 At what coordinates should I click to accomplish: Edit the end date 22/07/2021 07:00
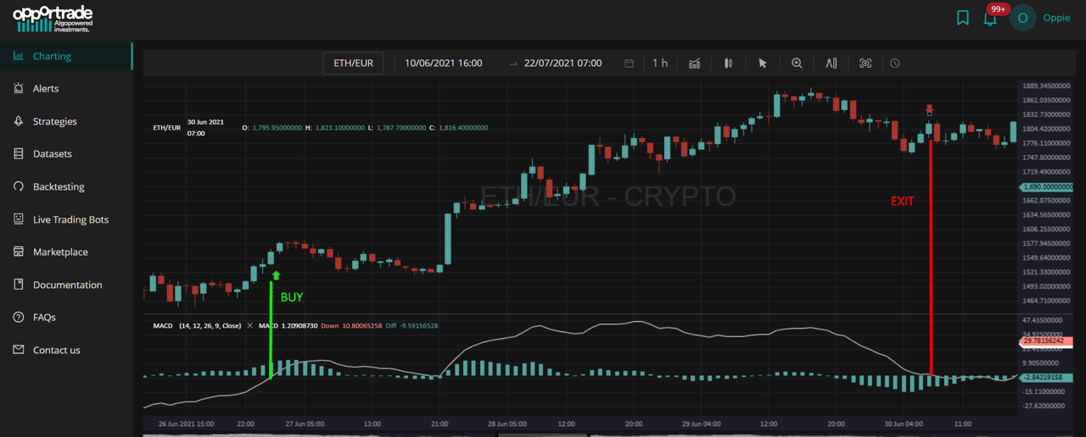pyautogui.click(x=563, y=64)
